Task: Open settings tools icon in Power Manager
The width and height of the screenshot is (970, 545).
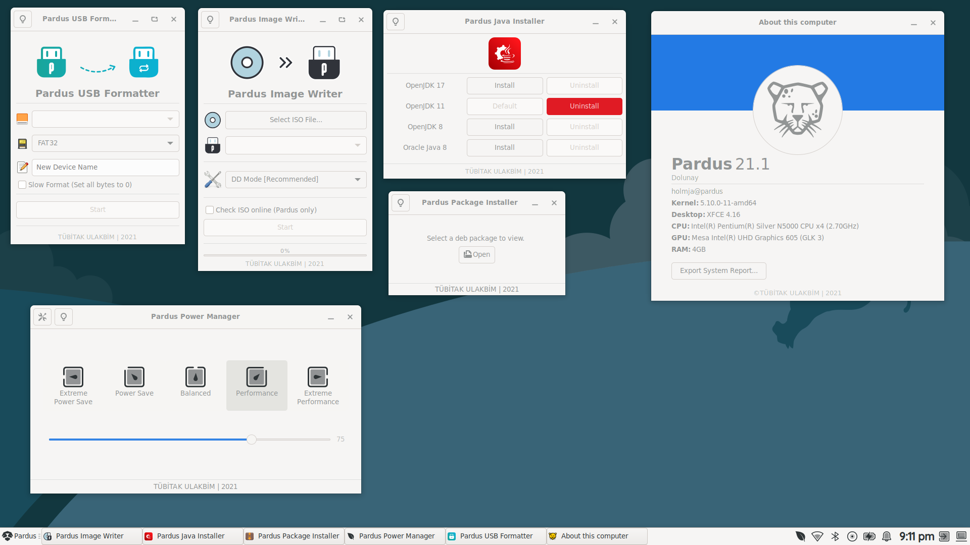Action: [x=42, y=317]
